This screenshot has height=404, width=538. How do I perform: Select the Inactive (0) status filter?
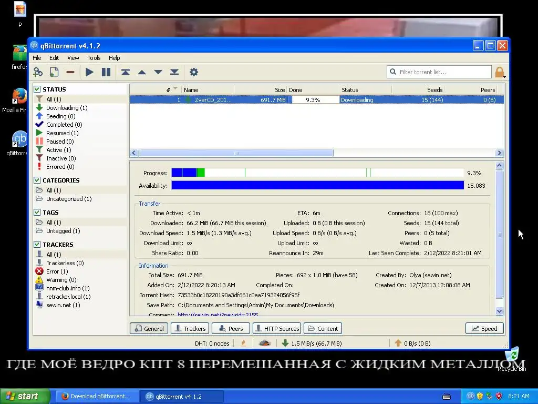point(61,158)
